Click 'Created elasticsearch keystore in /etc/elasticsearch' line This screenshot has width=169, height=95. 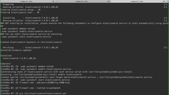tap(31, 42)
